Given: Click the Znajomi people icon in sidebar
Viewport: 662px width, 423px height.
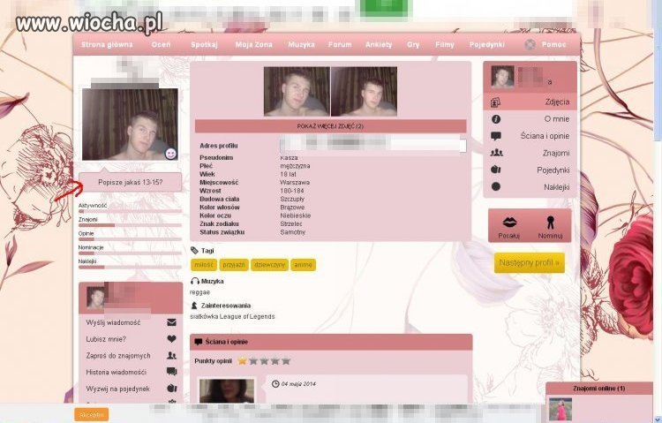Looking at the screenshot, I should [x=496, y=153].
